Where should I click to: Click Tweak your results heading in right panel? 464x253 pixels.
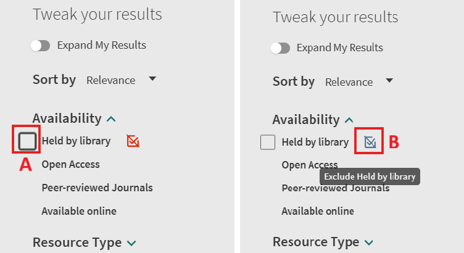pos(335,17)
